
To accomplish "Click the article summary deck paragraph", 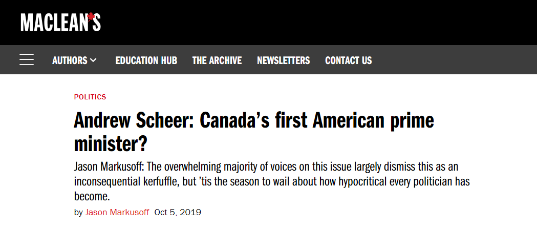I will tap(271, 182).
